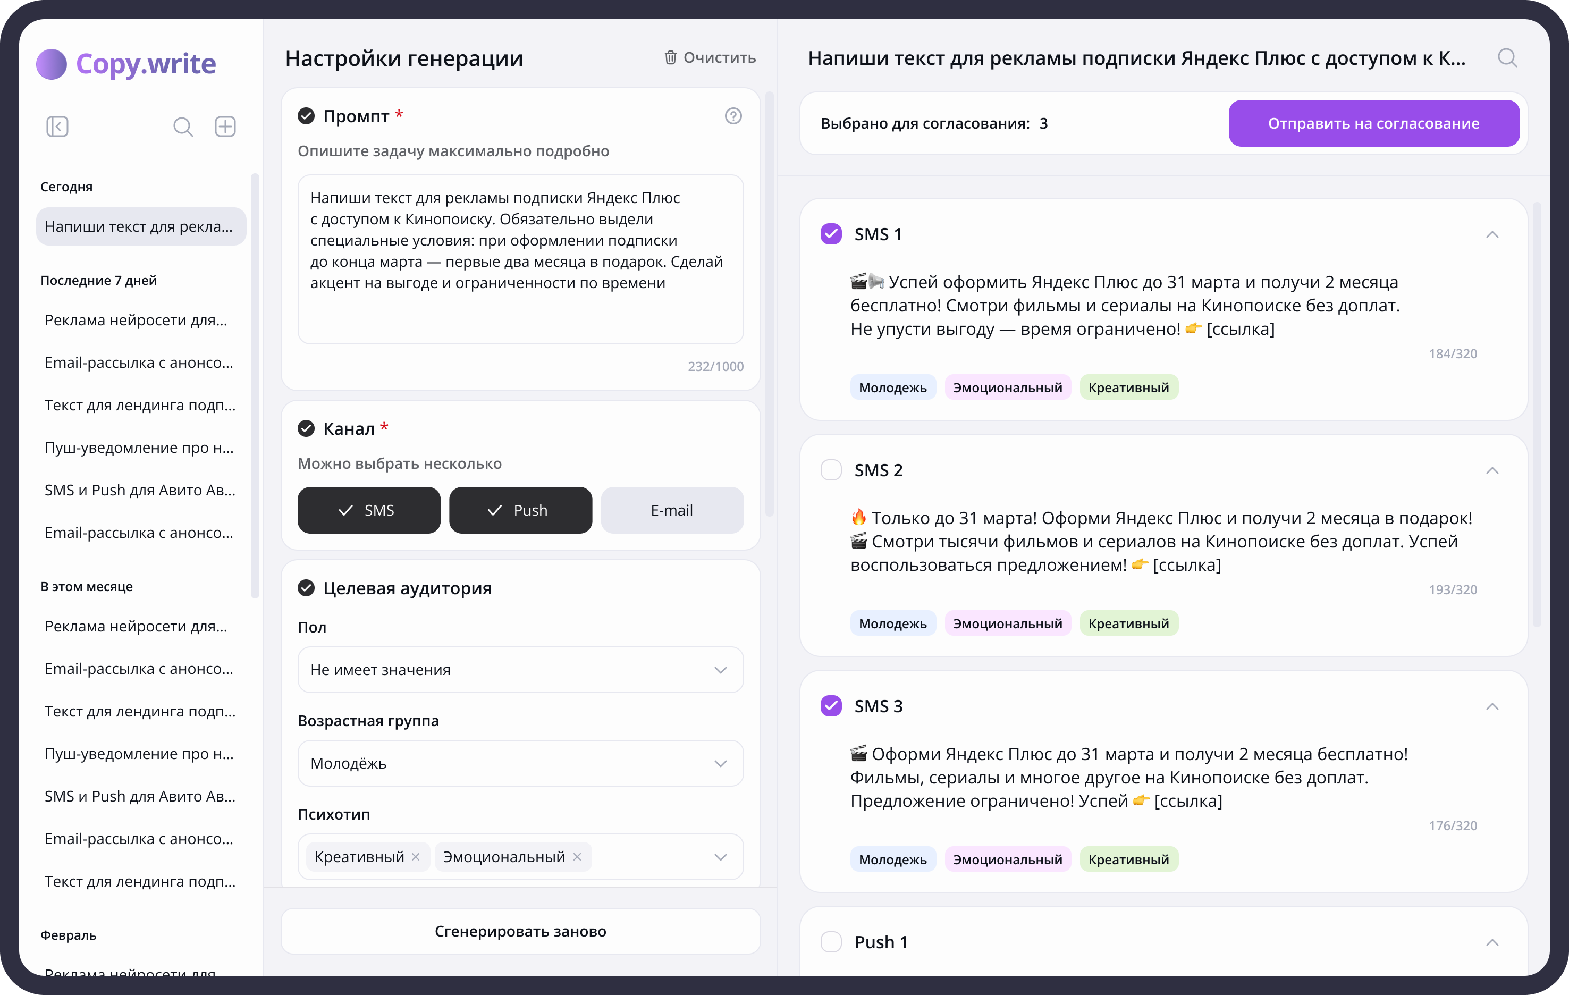Click the sidebar history scrollbar
Screen dimensions: 1569x995
pyautogui.click(x=255, y=386)
